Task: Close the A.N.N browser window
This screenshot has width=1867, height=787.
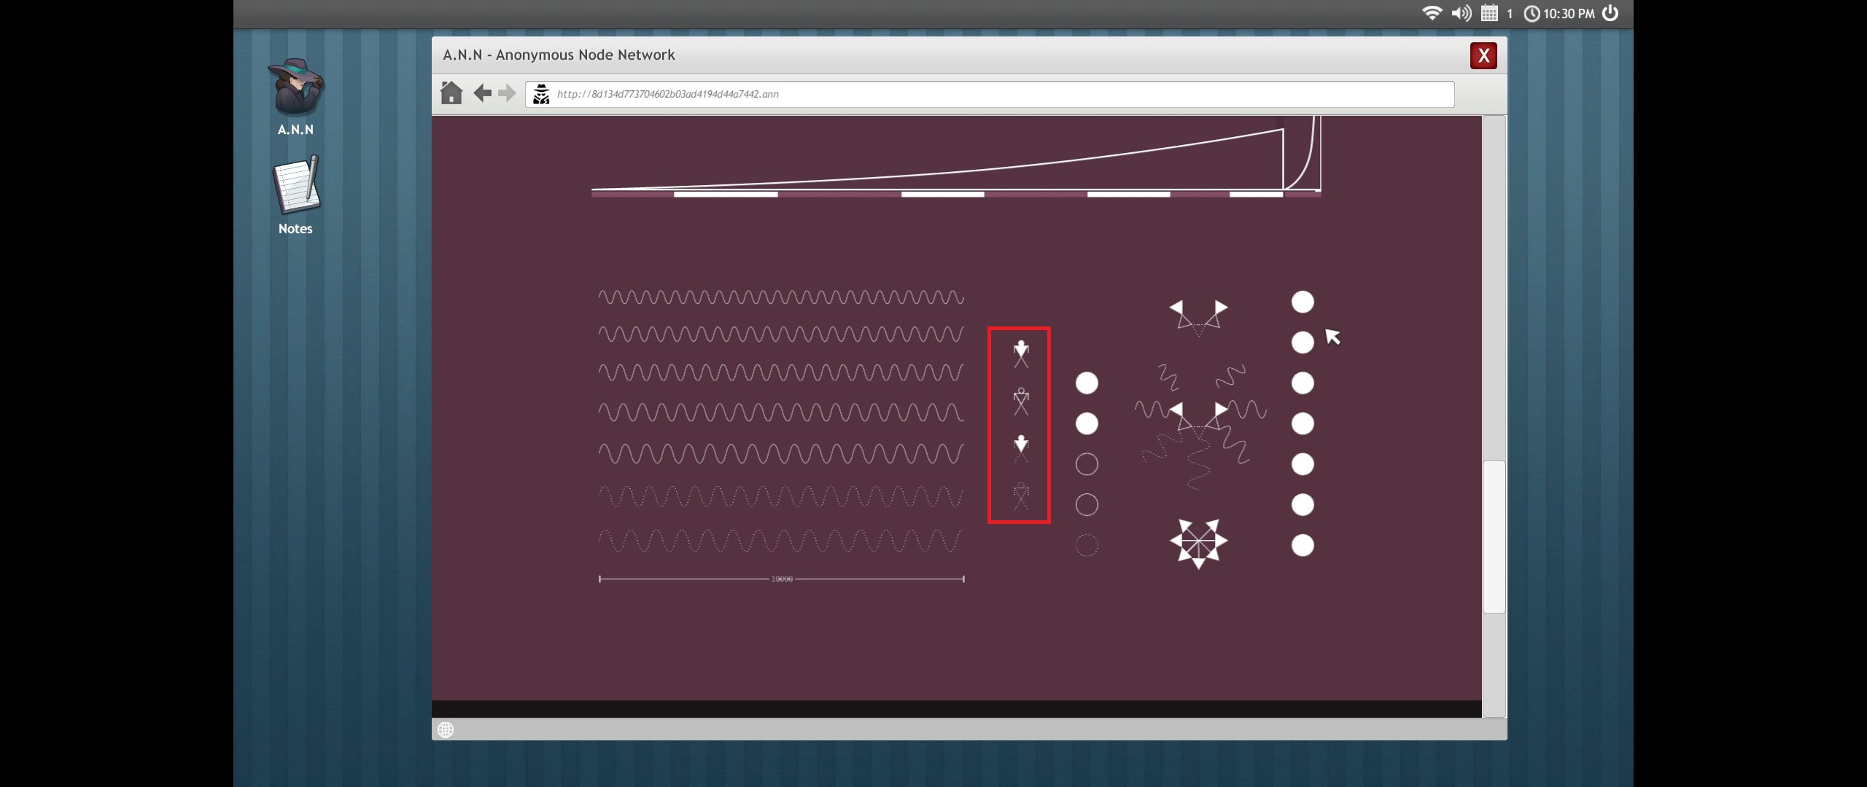Action: click(x=1483, y=55)
